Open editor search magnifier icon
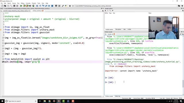Screen dimensions: 184x103 (103, 11)
